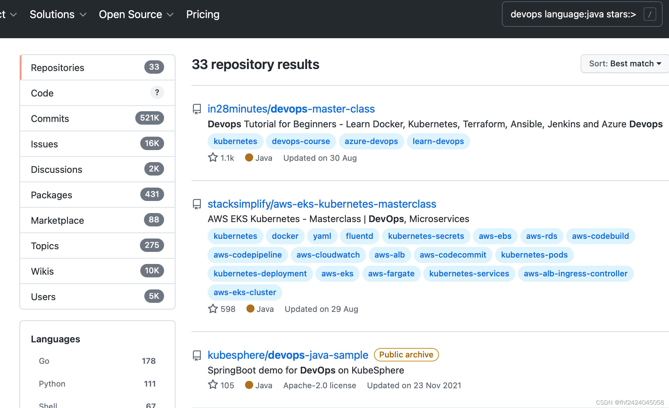Expand the Solutions dropdown menu
Screen dimensions: 669x408
point(58,14)
